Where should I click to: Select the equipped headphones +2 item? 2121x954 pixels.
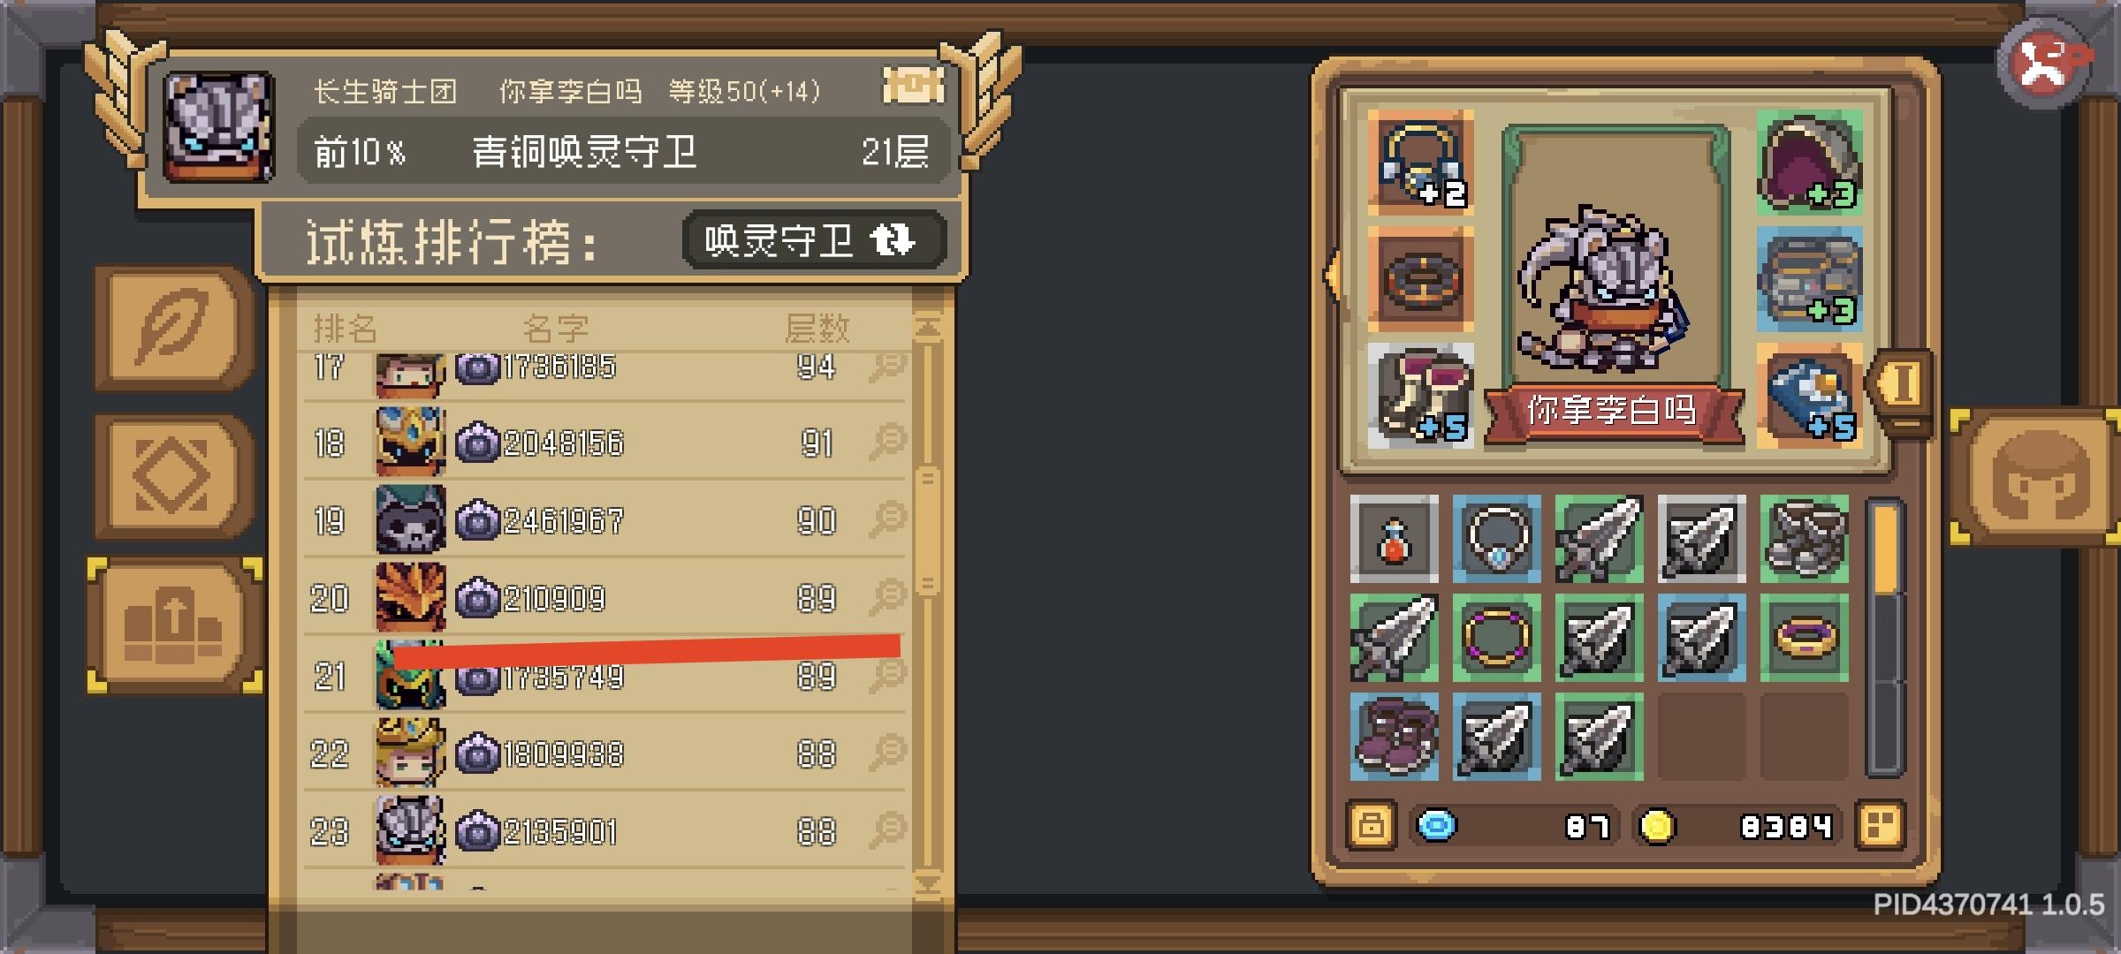pyautogui.click(x=1420, y=163)
